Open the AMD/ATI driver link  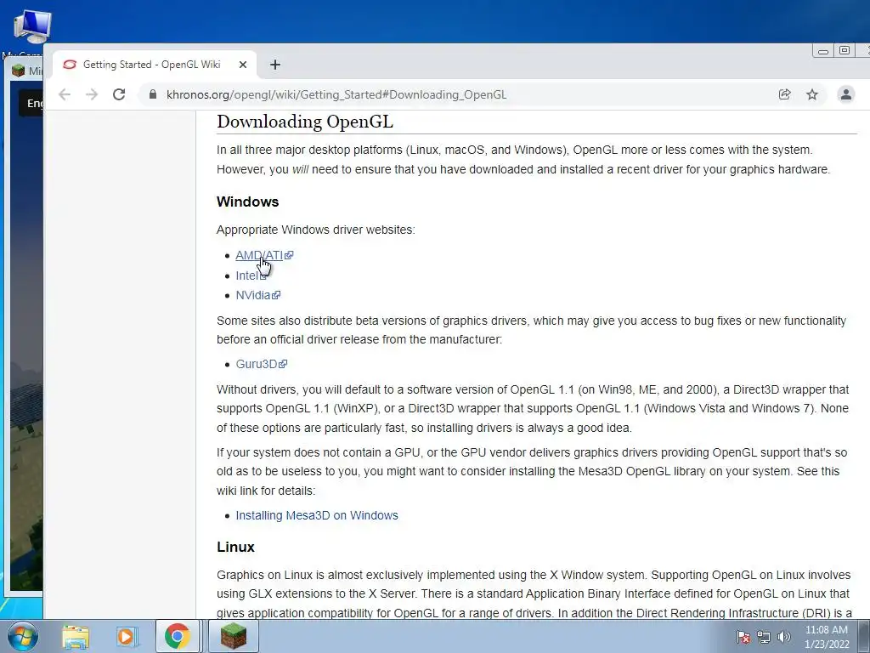pos(259,255)
